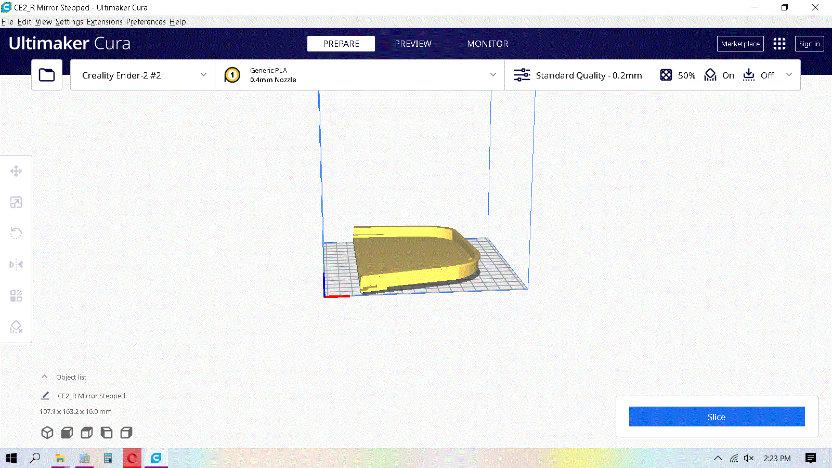Select CE2_R Mirror Stepped in object list
This screenshot has height=468, width=832.
click(x=92, y=396)
